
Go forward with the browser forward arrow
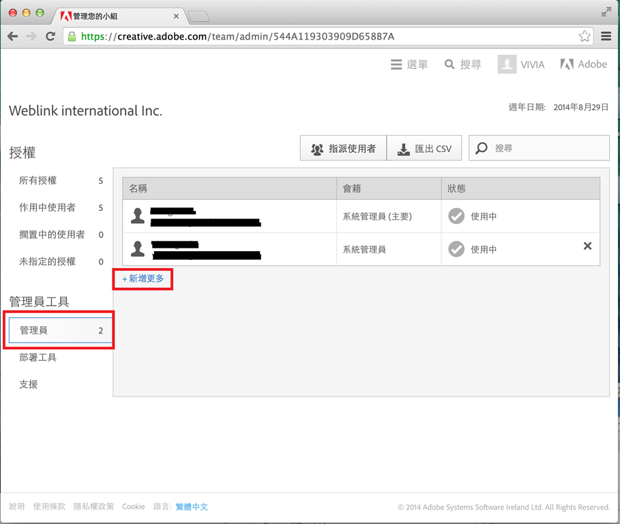31,36
